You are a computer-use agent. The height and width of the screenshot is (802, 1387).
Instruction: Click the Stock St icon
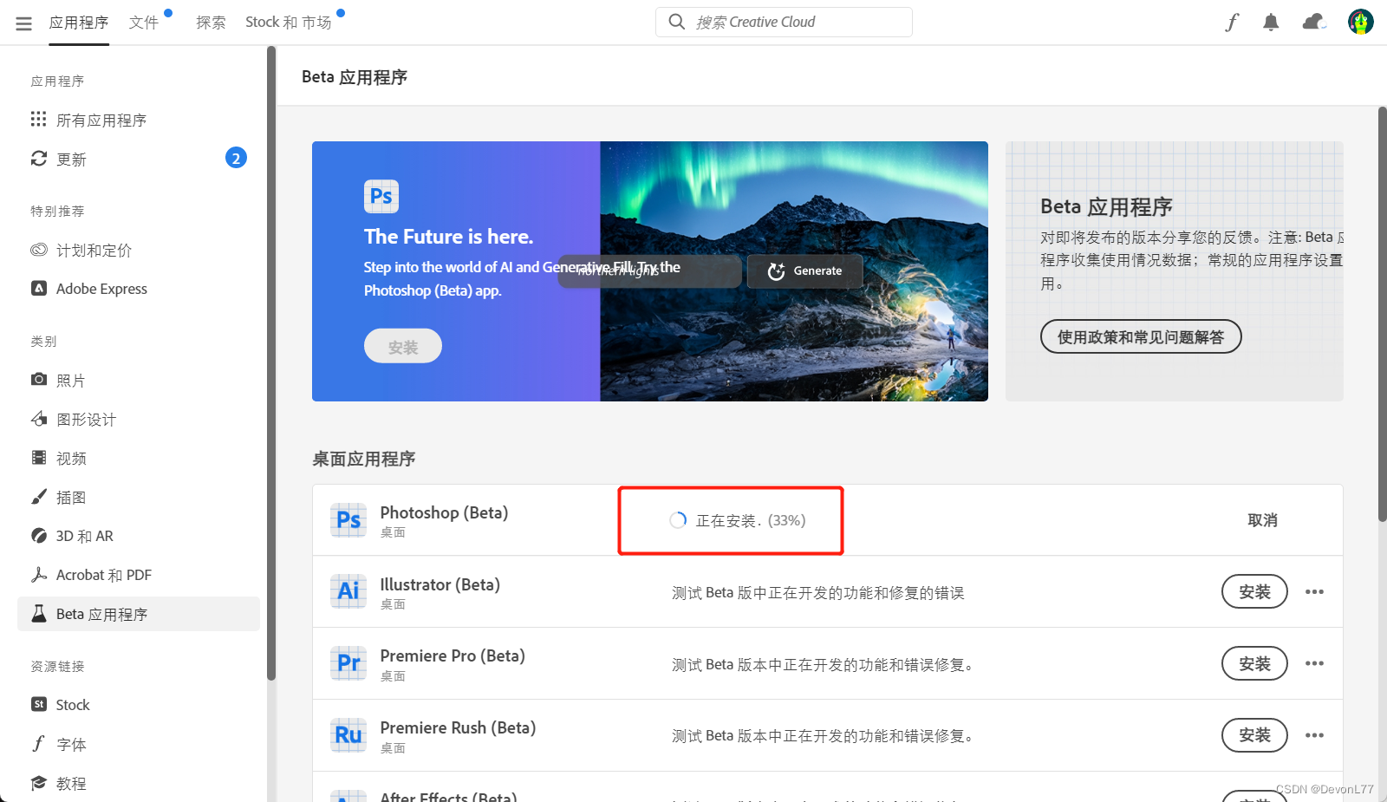point(39,704)
